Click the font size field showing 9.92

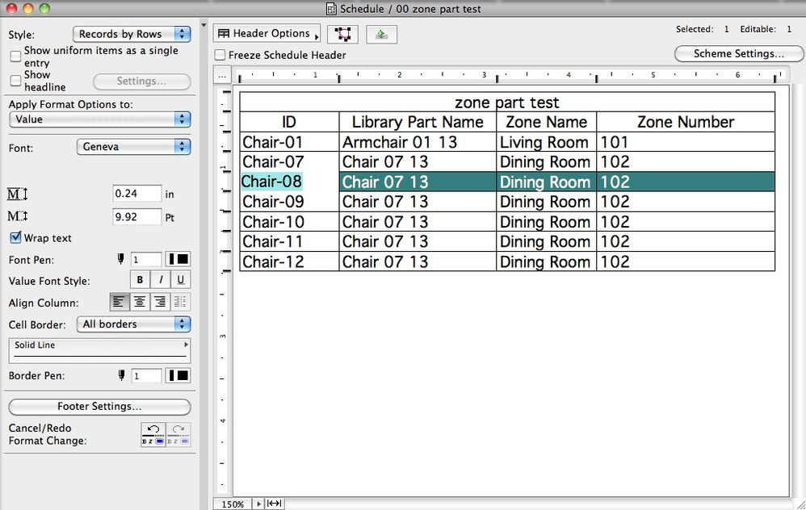[136, 217]
